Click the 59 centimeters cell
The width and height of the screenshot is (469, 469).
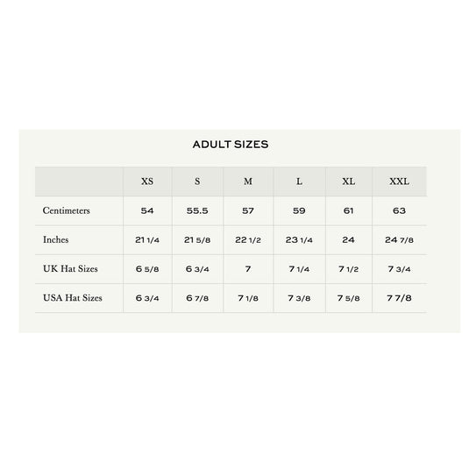[x=299, y=211]
